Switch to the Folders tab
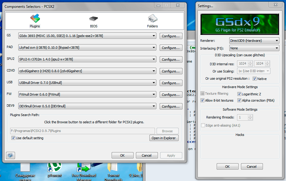 pyautogui.click(x=152, y=21)
